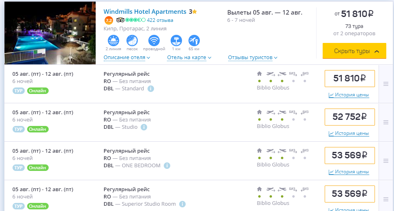394x211 pixels.
Task: Collapse tours with Скрыть туры button
Action: pyautogui.click(x=354, y=51)
